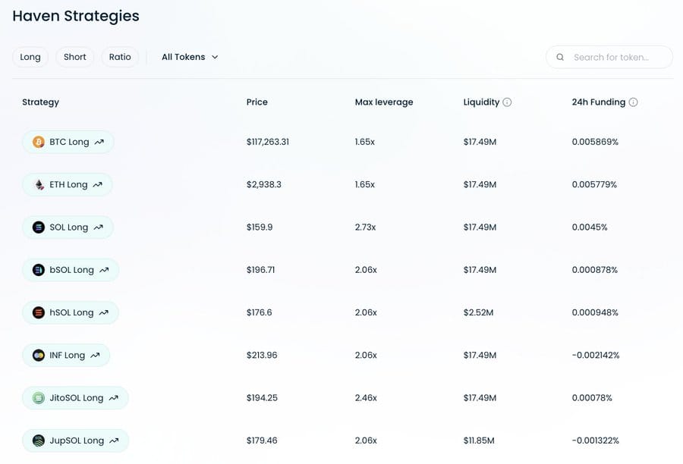Click hSOL liquidity $2.52M
The image size is (683, 464).
478,312
